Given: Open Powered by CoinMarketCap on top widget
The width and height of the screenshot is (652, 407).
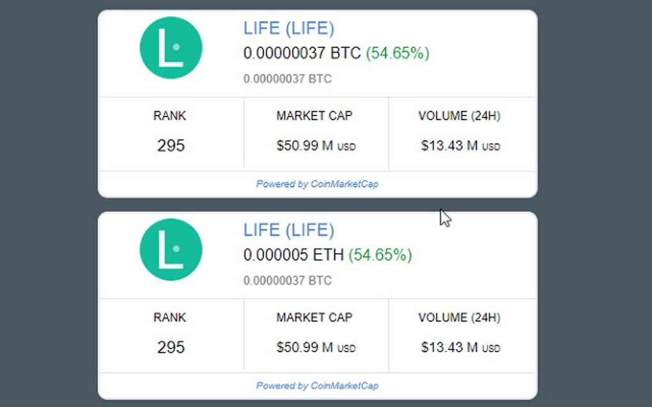Looking at the screenshot, I should 316,184.
